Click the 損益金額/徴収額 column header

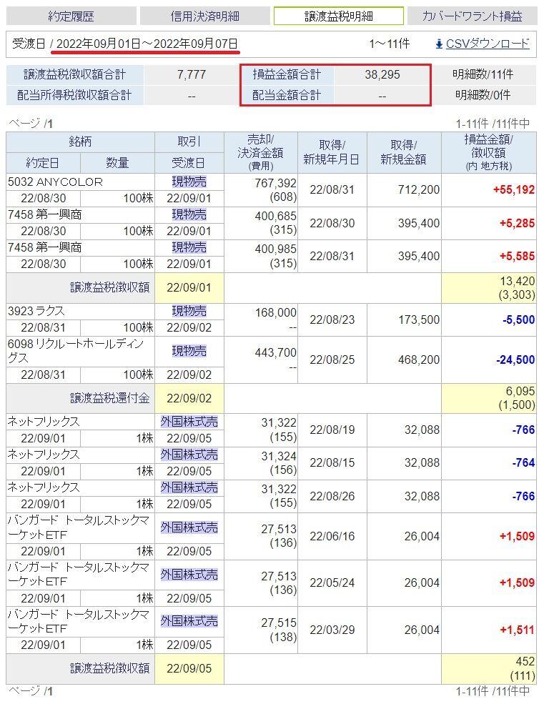(489, 153)
